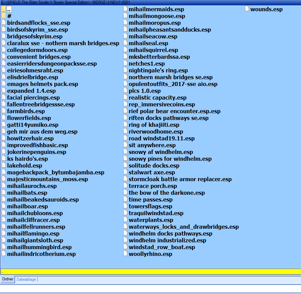Select nightingale's ring.esp
The height and width of the screenshot is (294, 301).
point(158,70)
